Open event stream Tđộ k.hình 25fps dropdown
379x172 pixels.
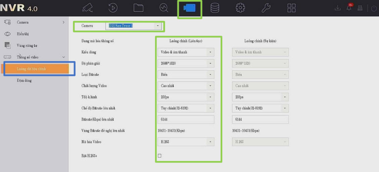260,97
